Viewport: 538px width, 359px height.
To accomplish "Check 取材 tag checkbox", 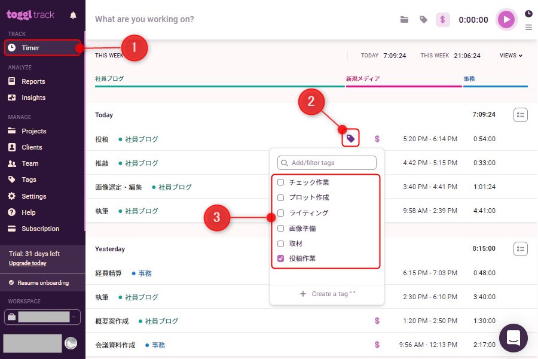I will (x=281, y=244).
